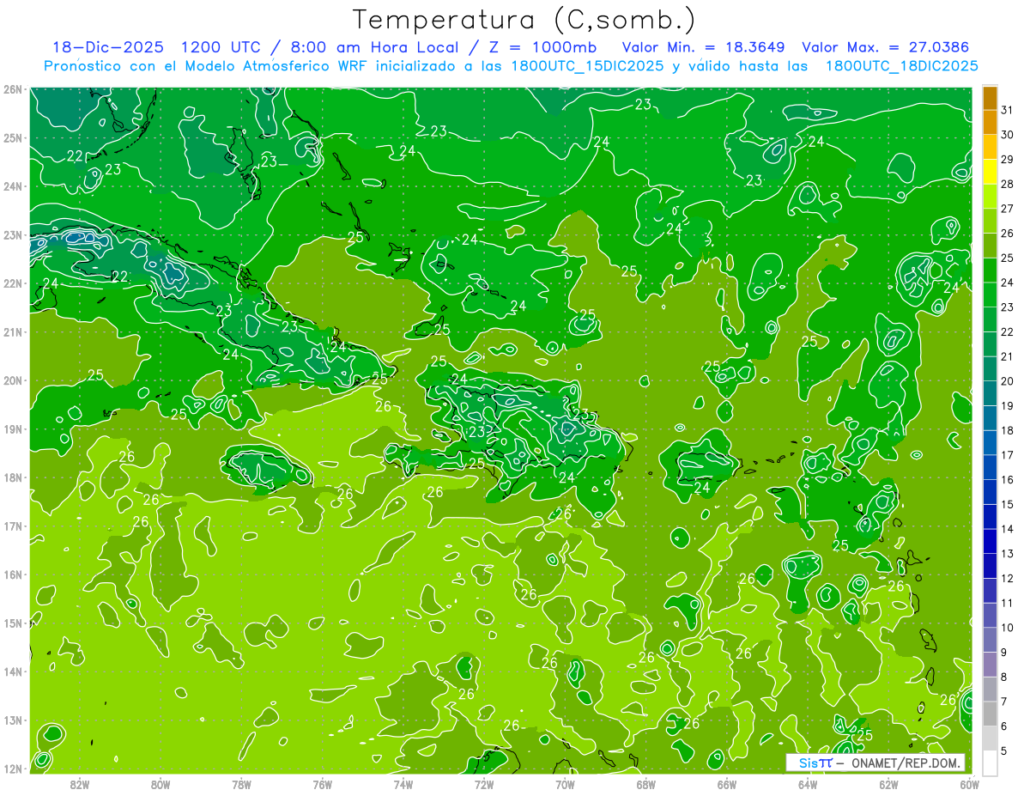
Task: Click the 64W longitude axis label
Action: (807, 784)
